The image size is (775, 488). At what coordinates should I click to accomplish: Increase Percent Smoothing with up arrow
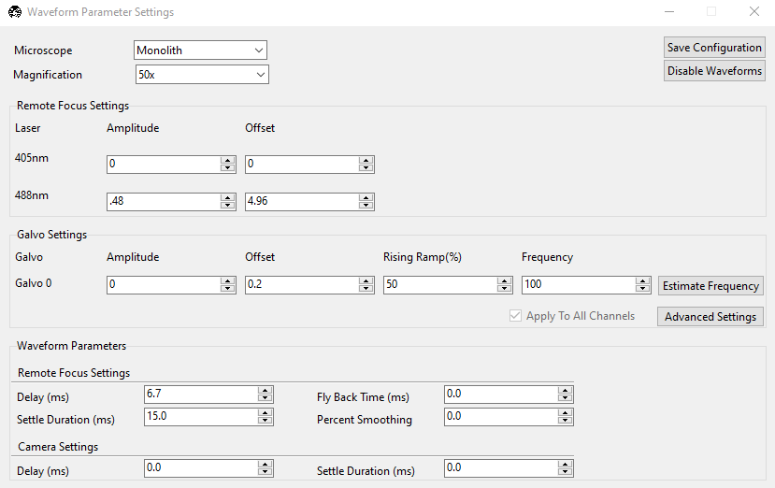566,412
